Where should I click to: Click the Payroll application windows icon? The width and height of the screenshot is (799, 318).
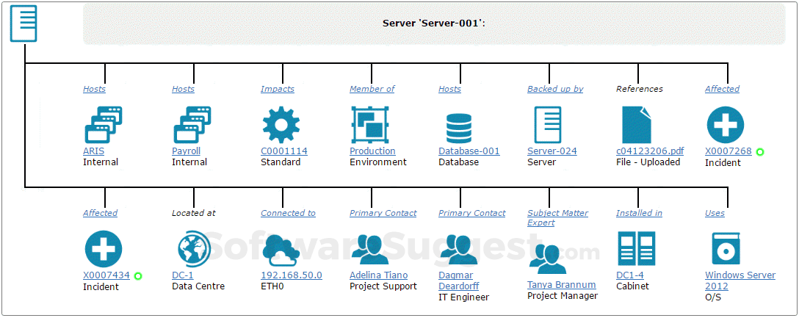tap(192, 124)
